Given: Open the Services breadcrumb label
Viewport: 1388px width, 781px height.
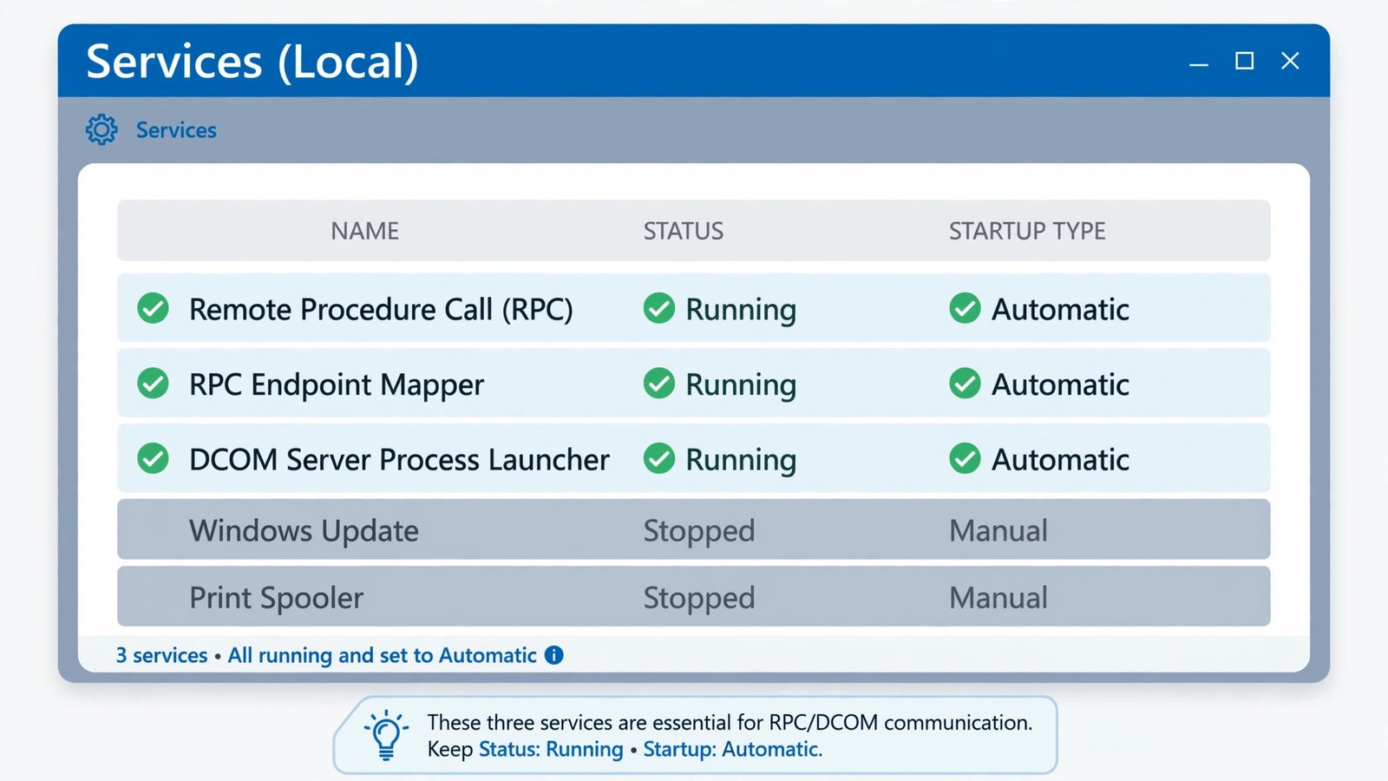Looking at the screenshot, I should point(176,130).
